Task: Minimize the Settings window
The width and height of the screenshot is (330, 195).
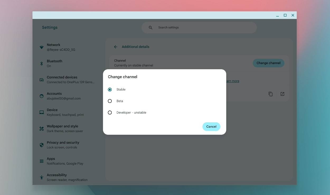Action: 277,16
